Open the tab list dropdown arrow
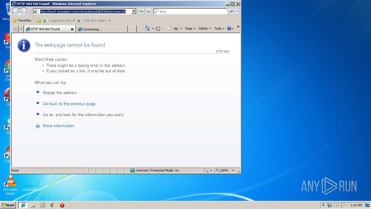Viewport: 371px width, 209px height. [21, 29]
